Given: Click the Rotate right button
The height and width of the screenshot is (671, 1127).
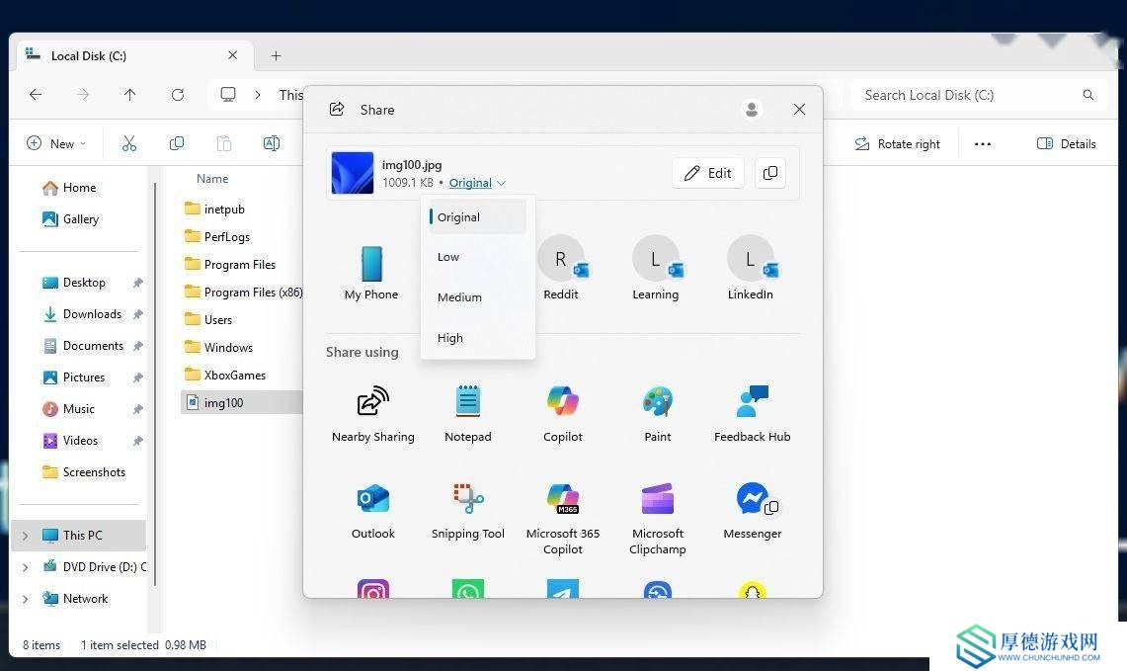Looking at the screenshot, I should point(897,144).
